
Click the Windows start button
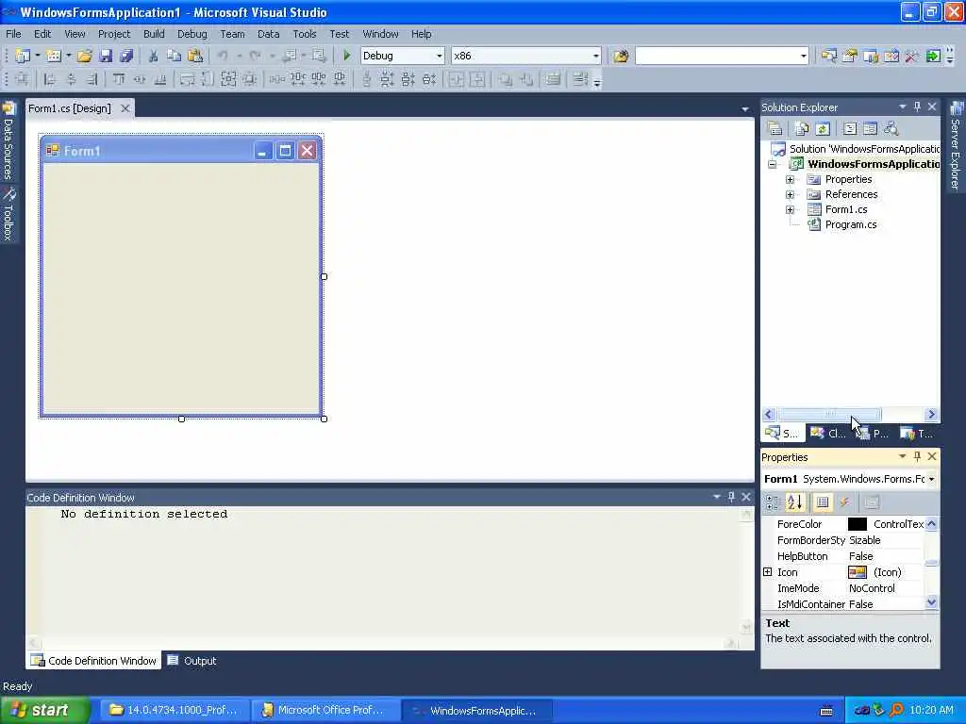(x=44, y=710)
